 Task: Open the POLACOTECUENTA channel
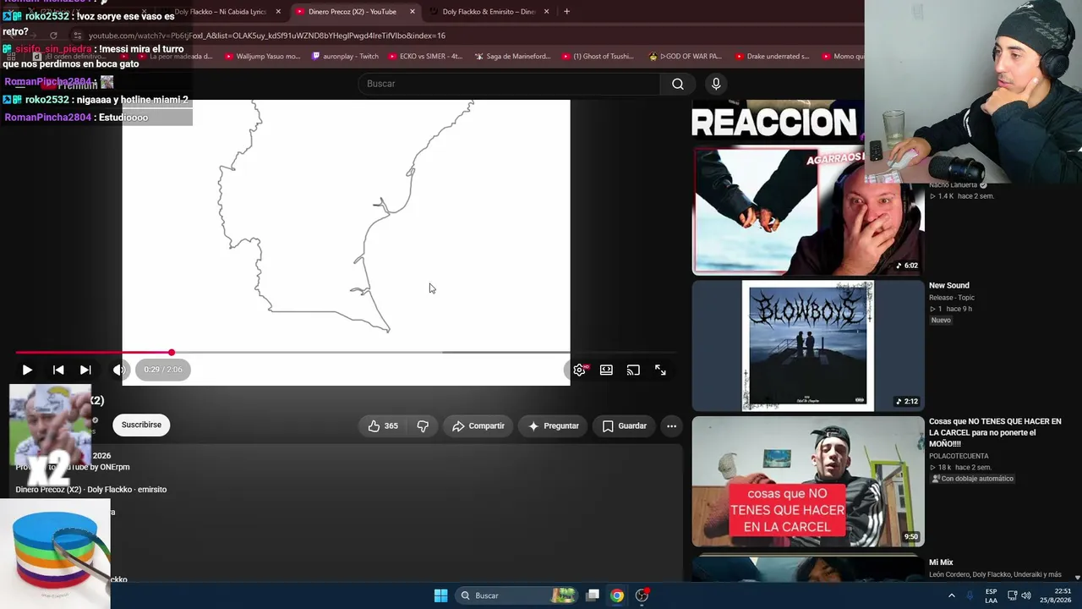(959, 456)
